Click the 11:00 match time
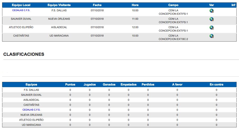The width and height of the screenshot is (239, 130). (x=135, y=19)
